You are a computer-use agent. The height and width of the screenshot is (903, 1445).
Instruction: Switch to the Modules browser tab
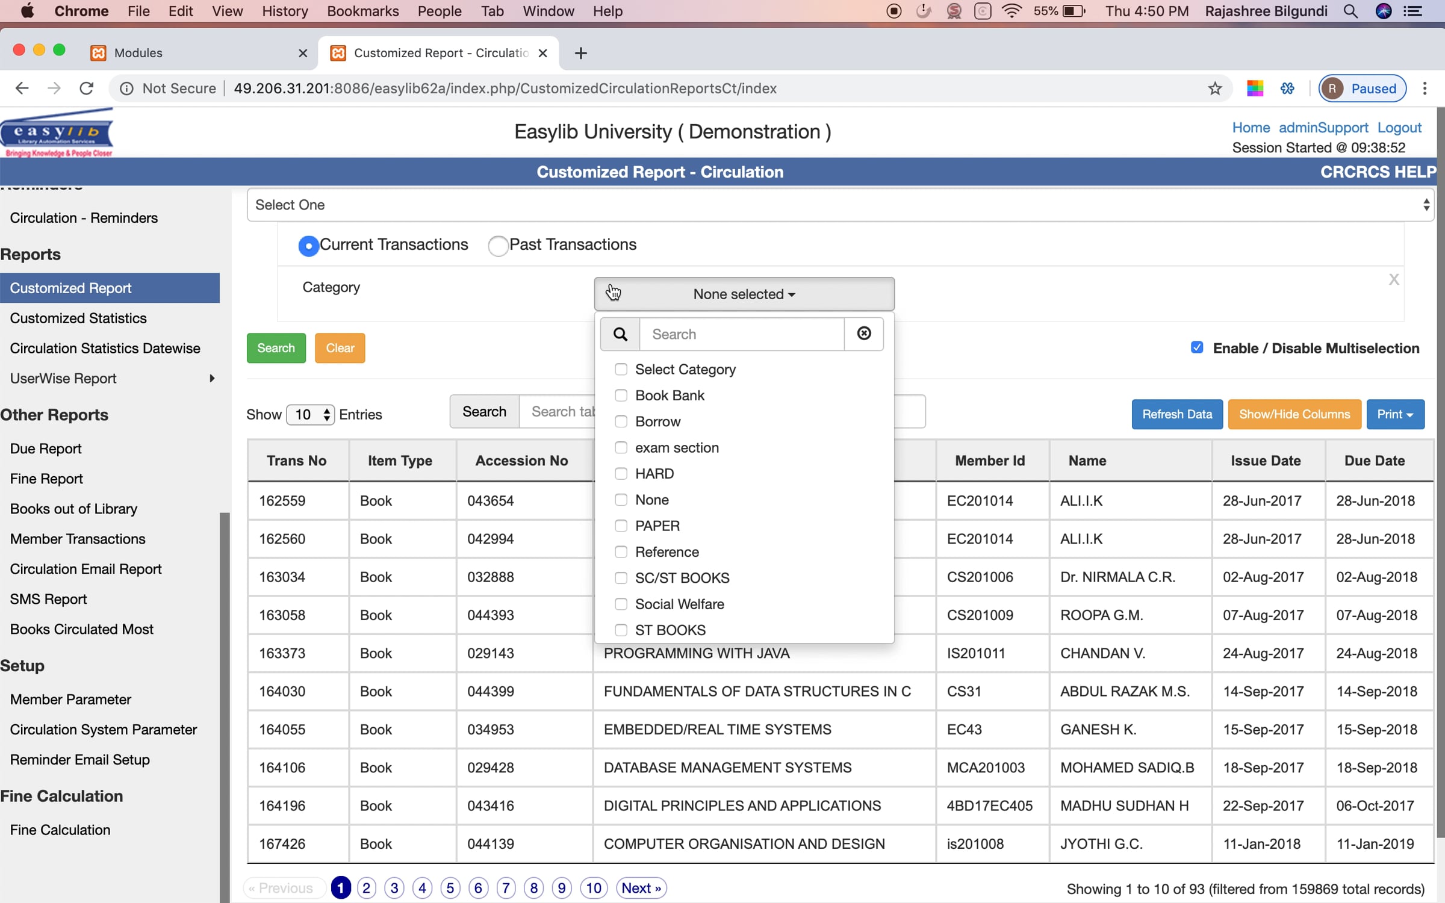199,53
